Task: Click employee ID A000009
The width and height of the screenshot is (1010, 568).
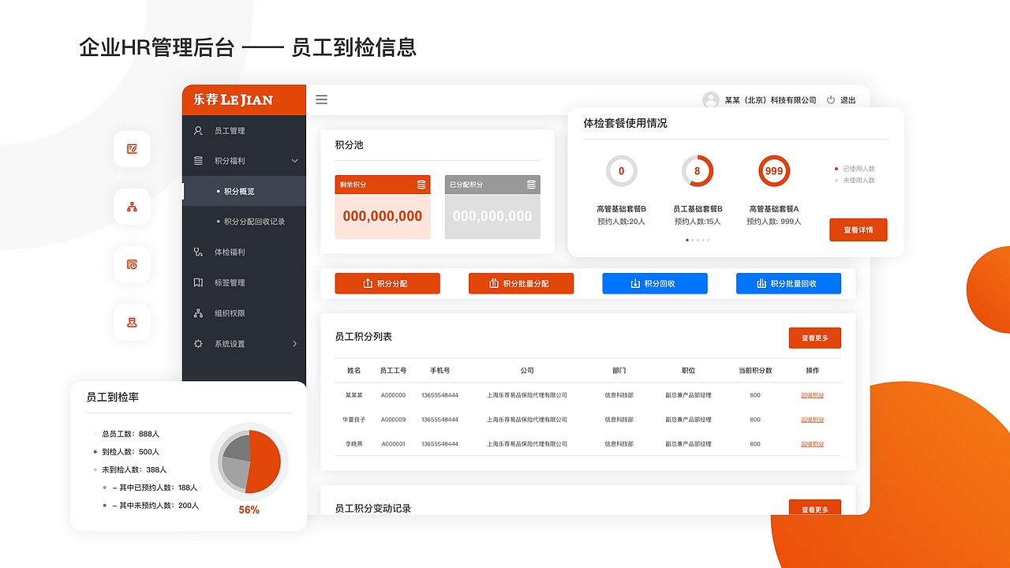Action: [x=393, y=420]
